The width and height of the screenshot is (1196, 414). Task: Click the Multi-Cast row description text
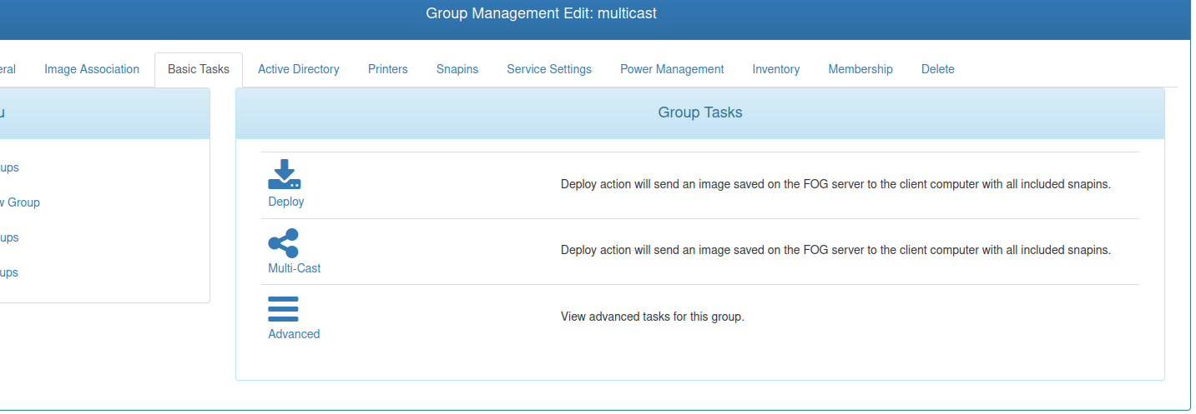835,250
